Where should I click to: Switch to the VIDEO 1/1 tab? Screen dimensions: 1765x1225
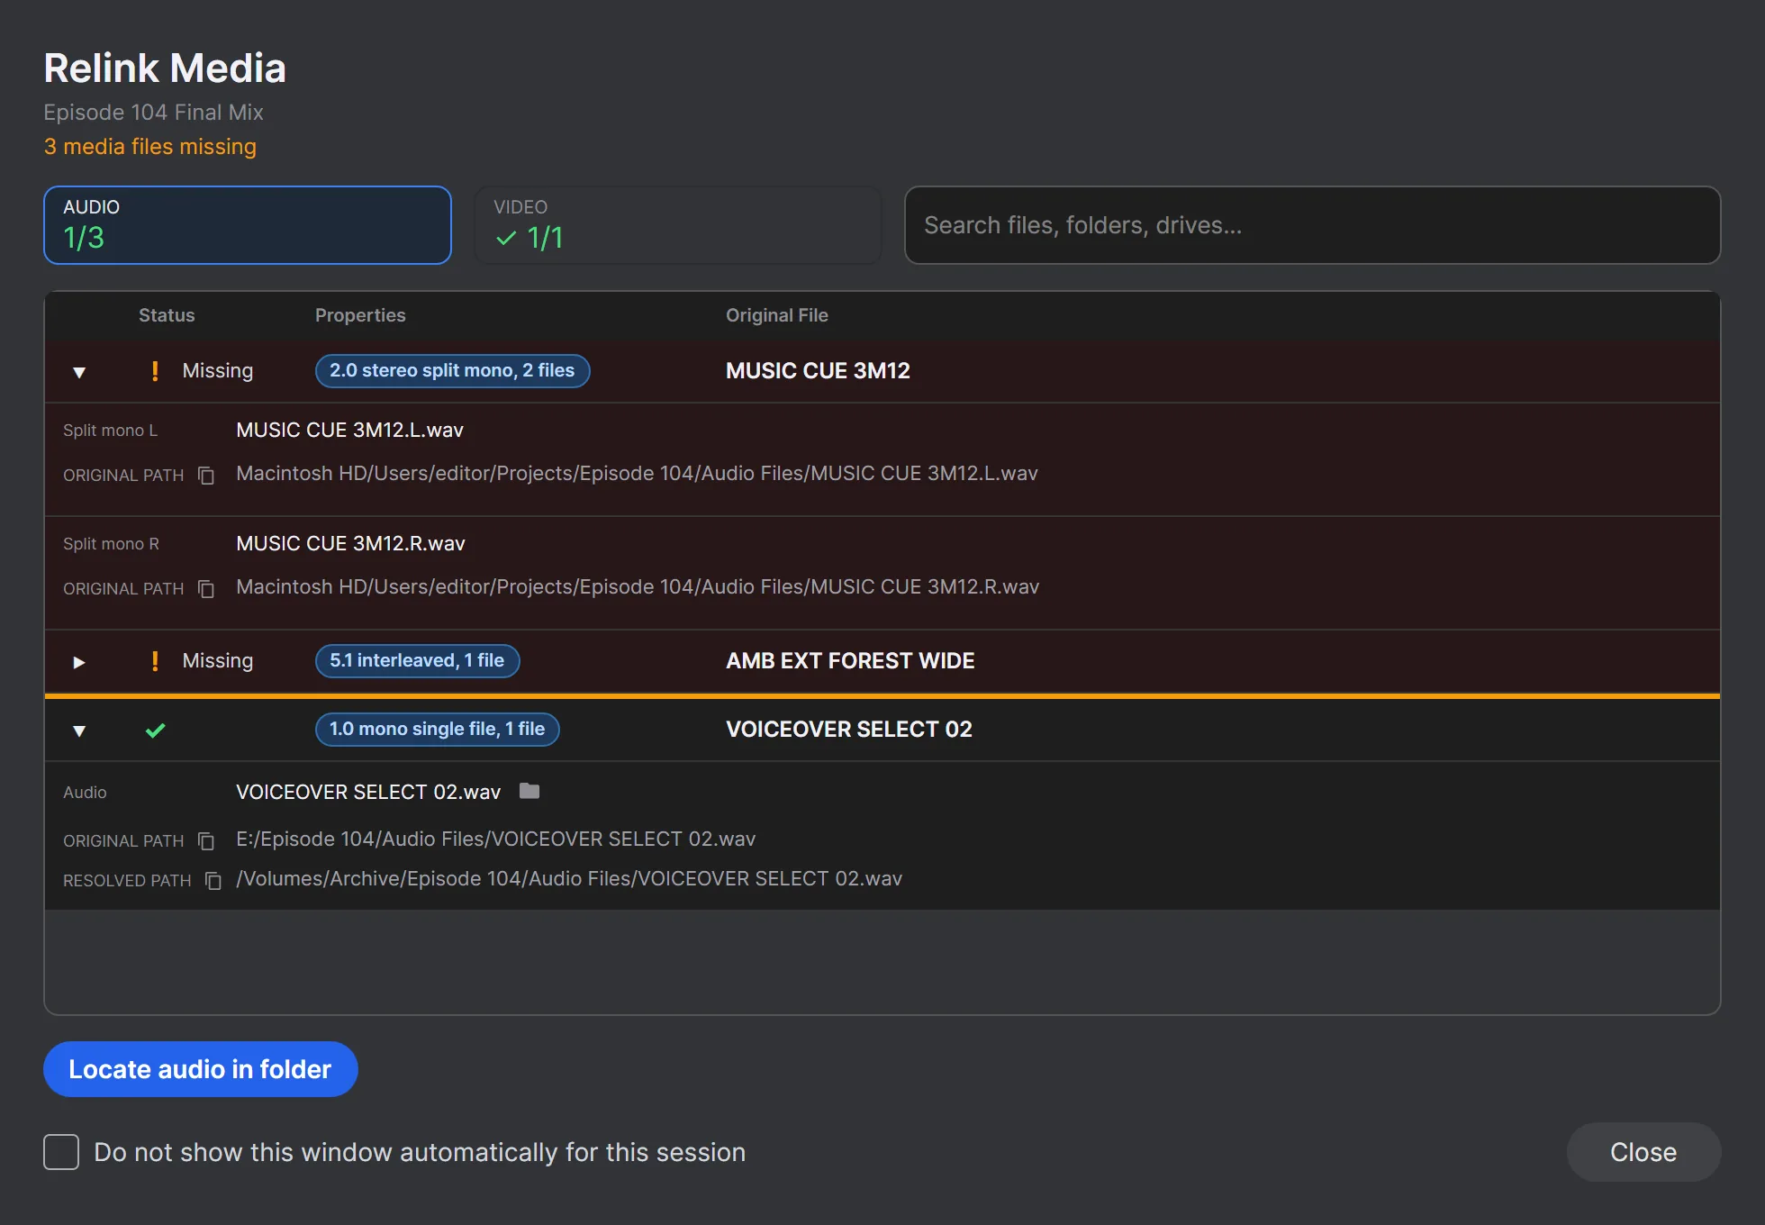(x=678, y=225)
